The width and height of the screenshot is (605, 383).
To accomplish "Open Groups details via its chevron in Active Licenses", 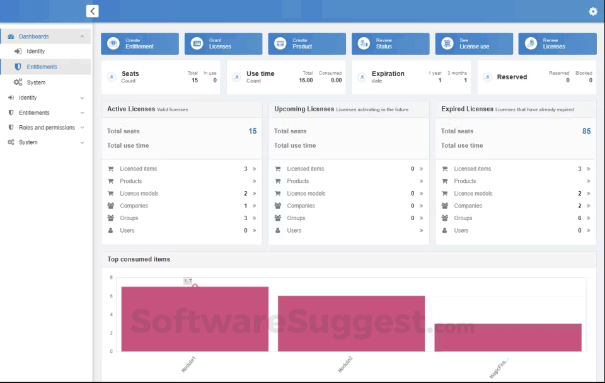I will [253, 218].
